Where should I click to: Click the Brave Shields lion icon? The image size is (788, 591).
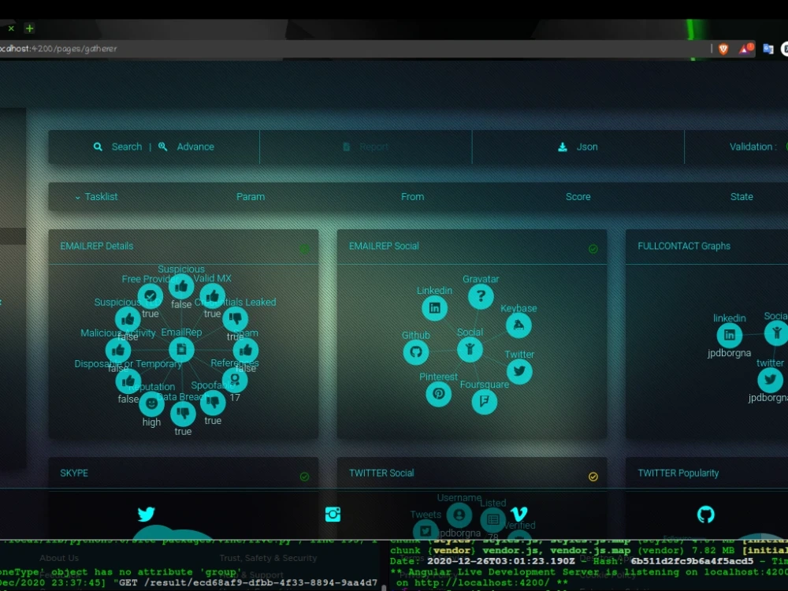click(x=723, y=49)
